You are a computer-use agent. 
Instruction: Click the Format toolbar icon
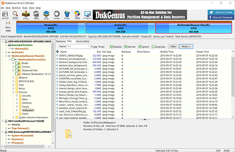[x=57, y=15]
